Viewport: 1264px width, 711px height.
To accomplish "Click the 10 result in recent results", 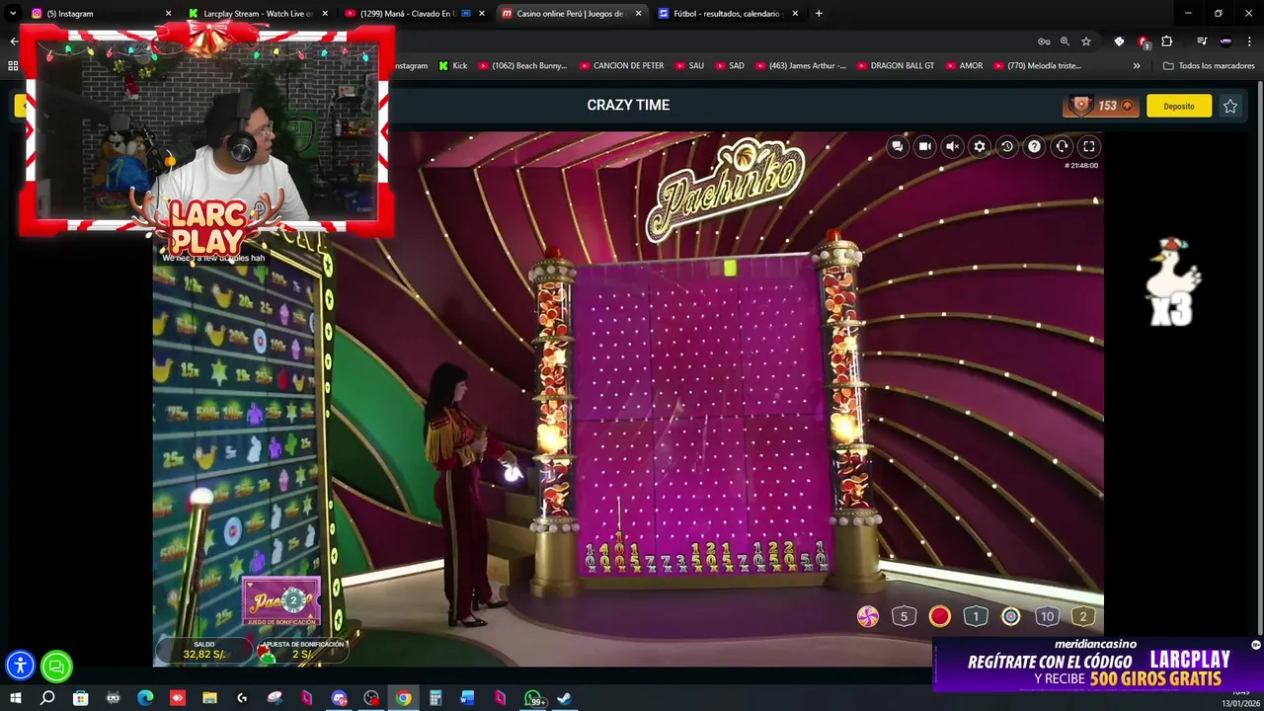I will [1047, 616].
